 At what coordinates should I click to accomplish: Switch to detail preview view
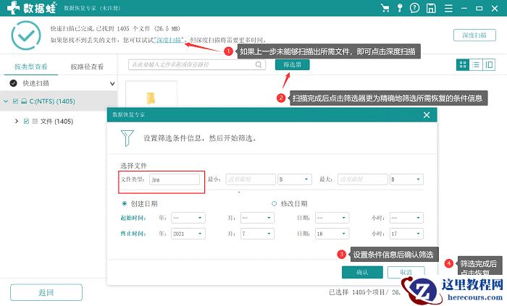coord(489,64)
